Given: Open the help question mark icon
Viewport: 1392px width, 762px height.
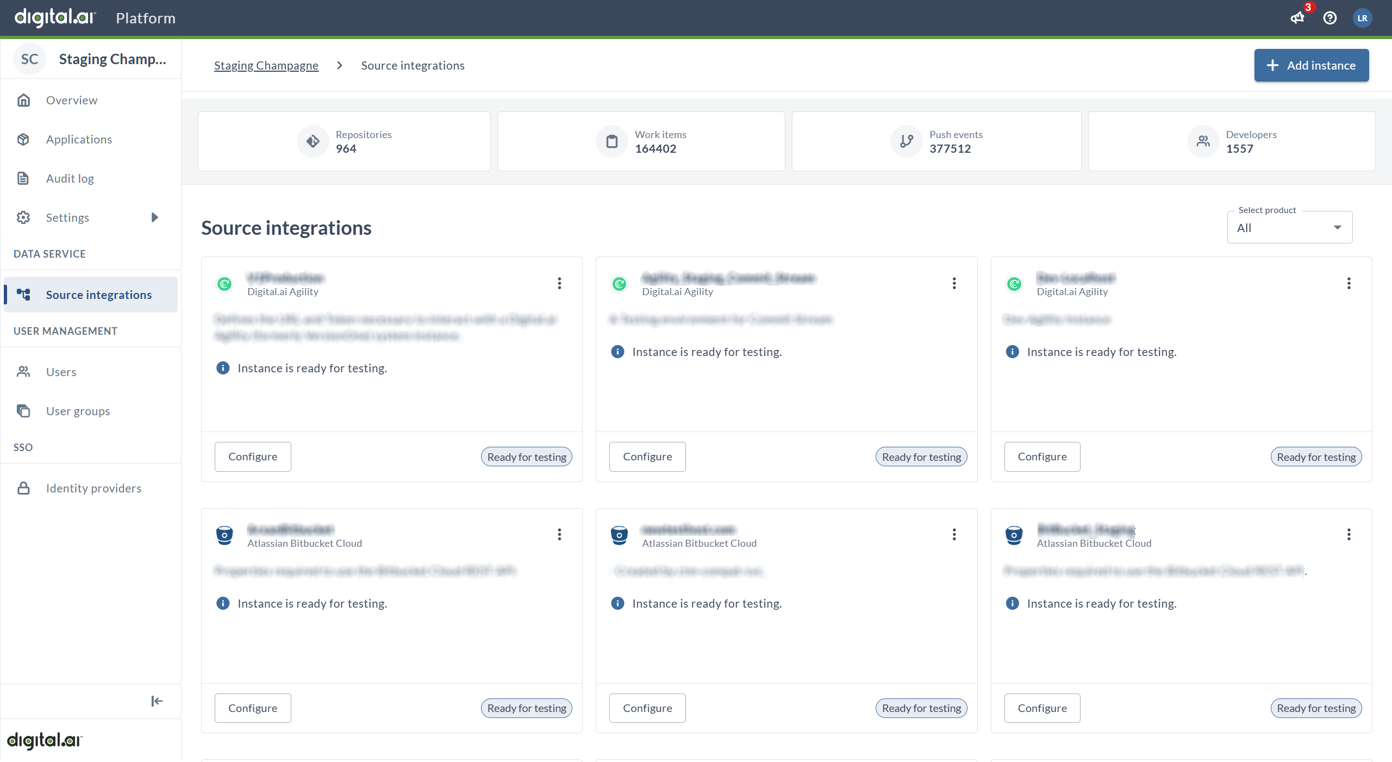Looking at the screenshot, I should pyautogui.click(x=1330, y=18).
